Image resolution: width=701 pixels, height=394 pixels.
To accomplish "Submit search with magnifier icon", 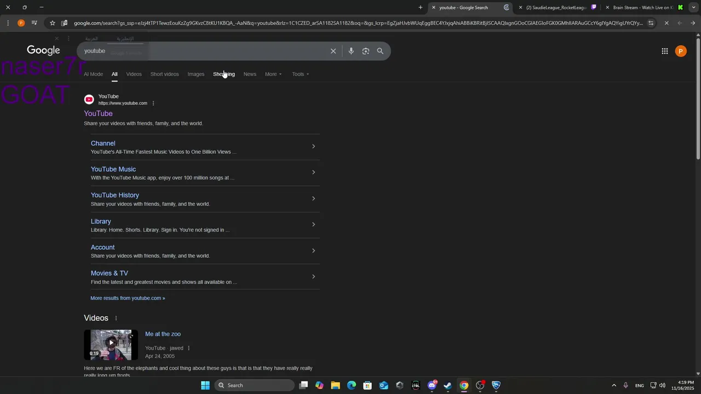I will pyautogui.click(x=380, y=51).
